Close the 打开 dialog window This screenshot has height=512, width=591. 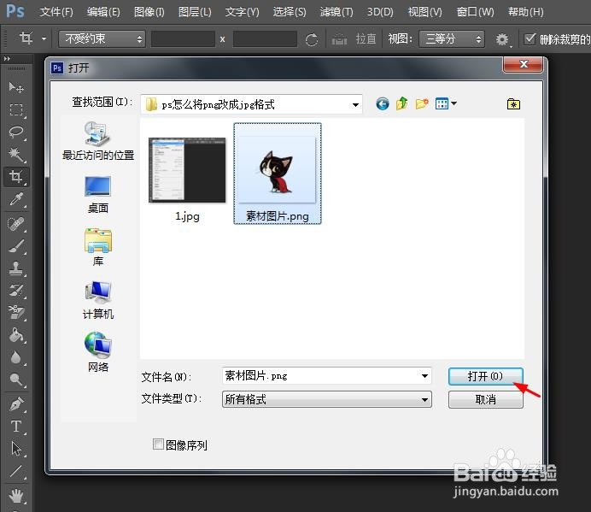click(x=524, y=64)
